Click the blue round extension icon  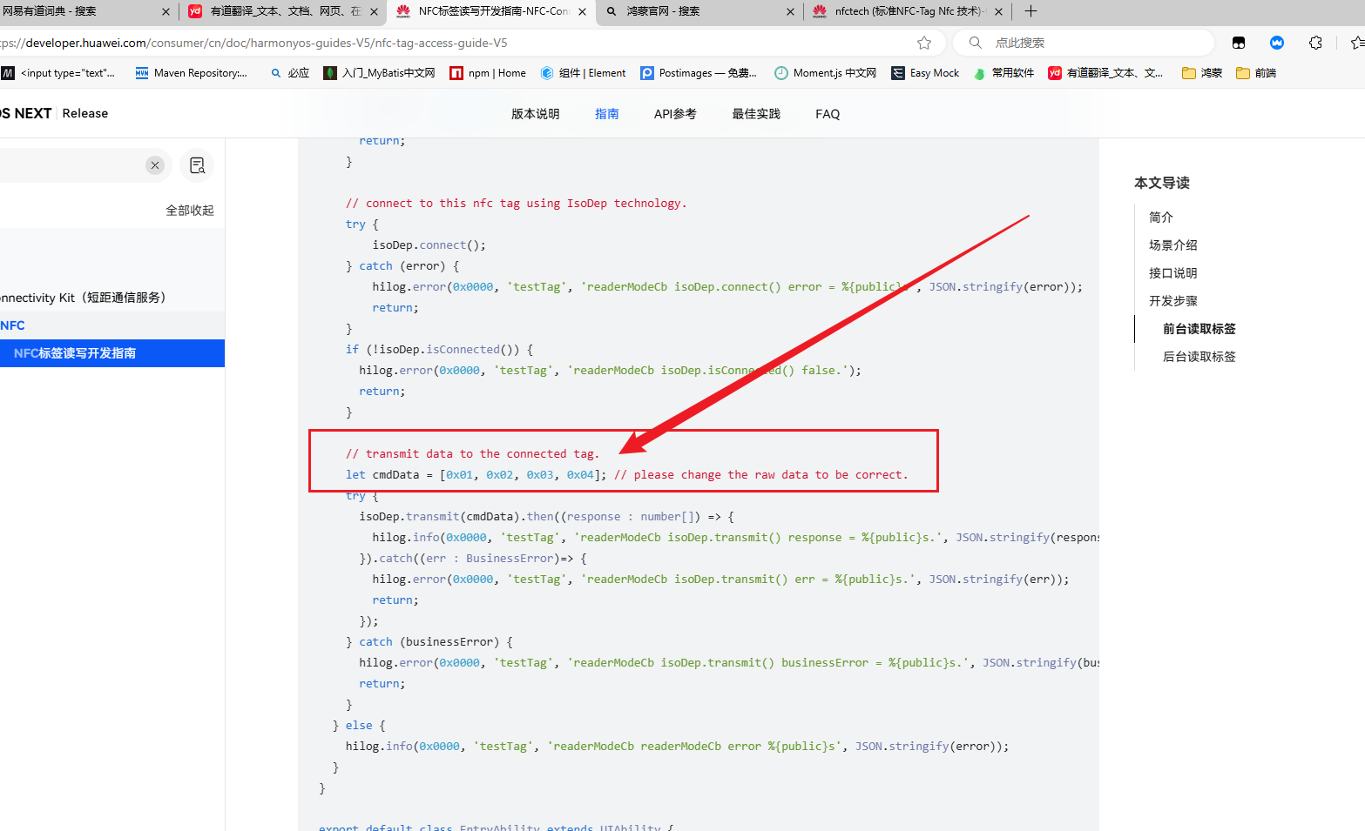pos(1277,43)
